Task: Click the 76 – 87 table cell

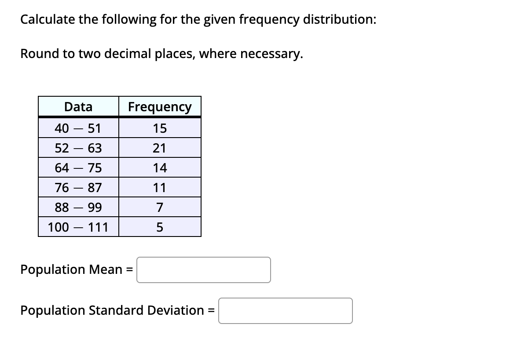Action: [78, 187]
